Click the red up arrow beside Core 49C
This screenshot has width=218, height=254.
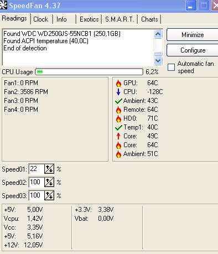[118, 136]
